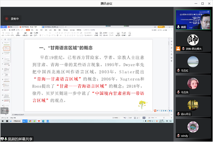This screenshot has width=213, height=142.
Task: Switch to the second WPS document tab
Action: tap(51, 27)
